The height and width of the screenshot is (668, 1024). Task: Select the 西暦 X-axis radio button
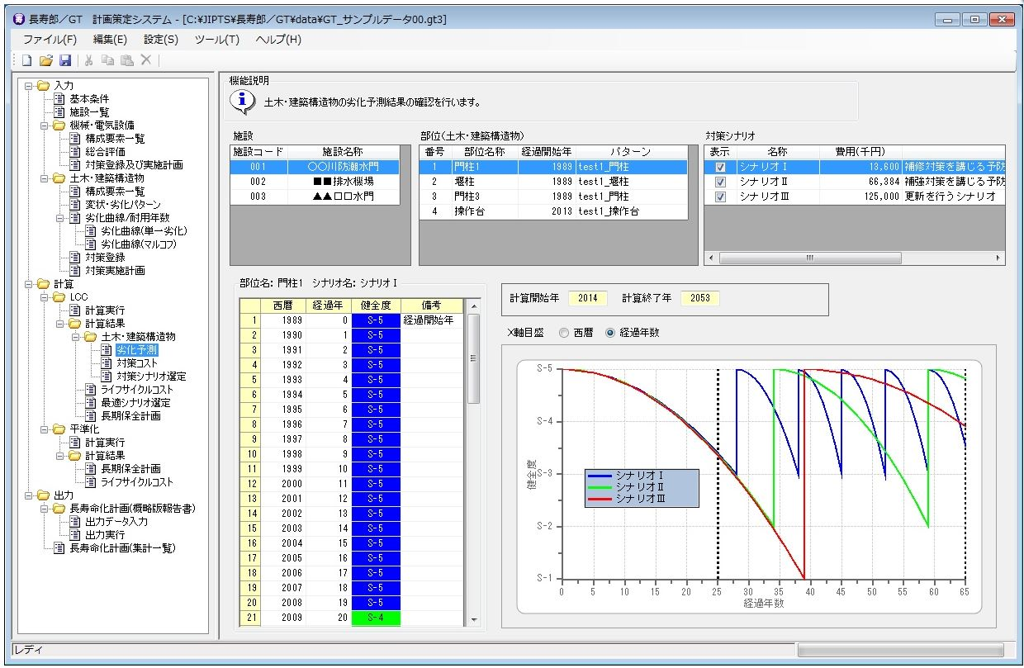[x=564, y=333]
